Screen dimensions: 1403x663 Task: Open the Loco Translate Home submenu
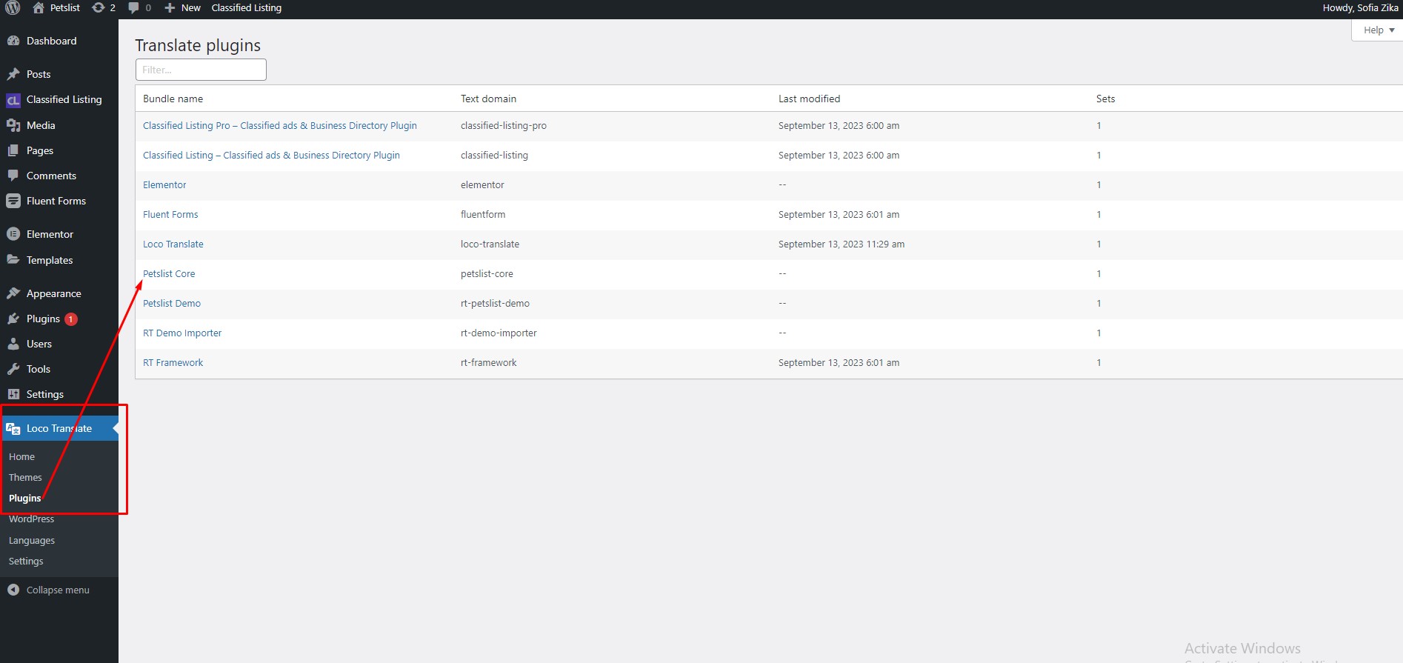21,456
